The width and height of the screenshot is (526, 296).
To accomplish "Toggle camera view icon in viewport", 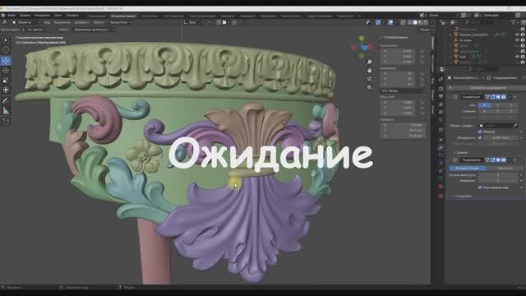I will (369, 79).
